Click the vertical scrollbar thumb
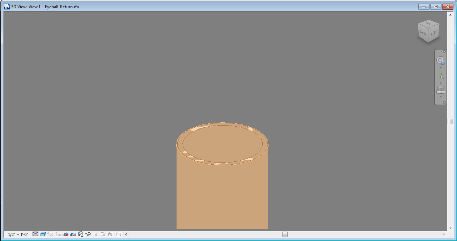The image size is (457, 241). click(x=450, y=121)
